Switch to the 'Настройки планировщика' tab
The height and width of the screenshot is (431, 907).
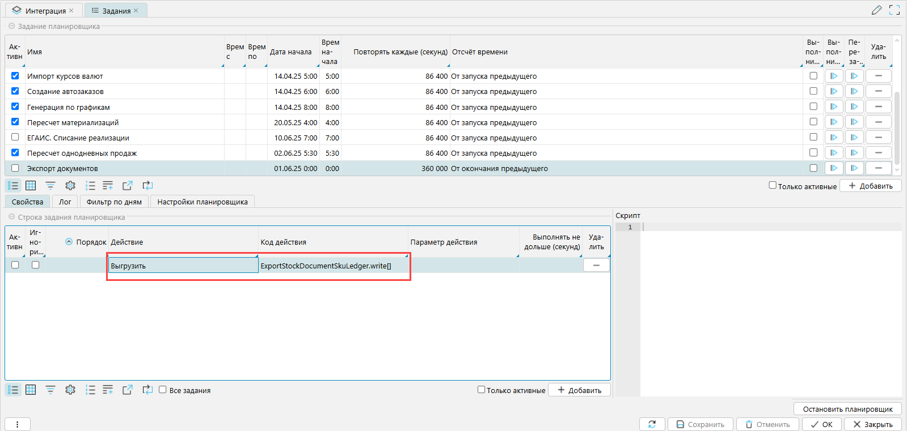click(203, 202)
